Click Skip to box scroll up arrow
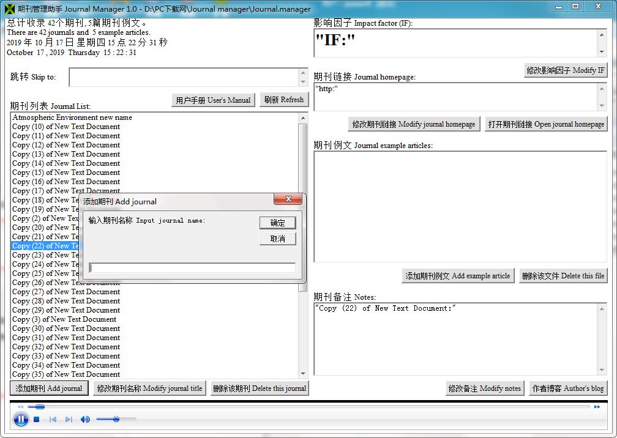The image size is (617, 438). [x=303, y=73]
